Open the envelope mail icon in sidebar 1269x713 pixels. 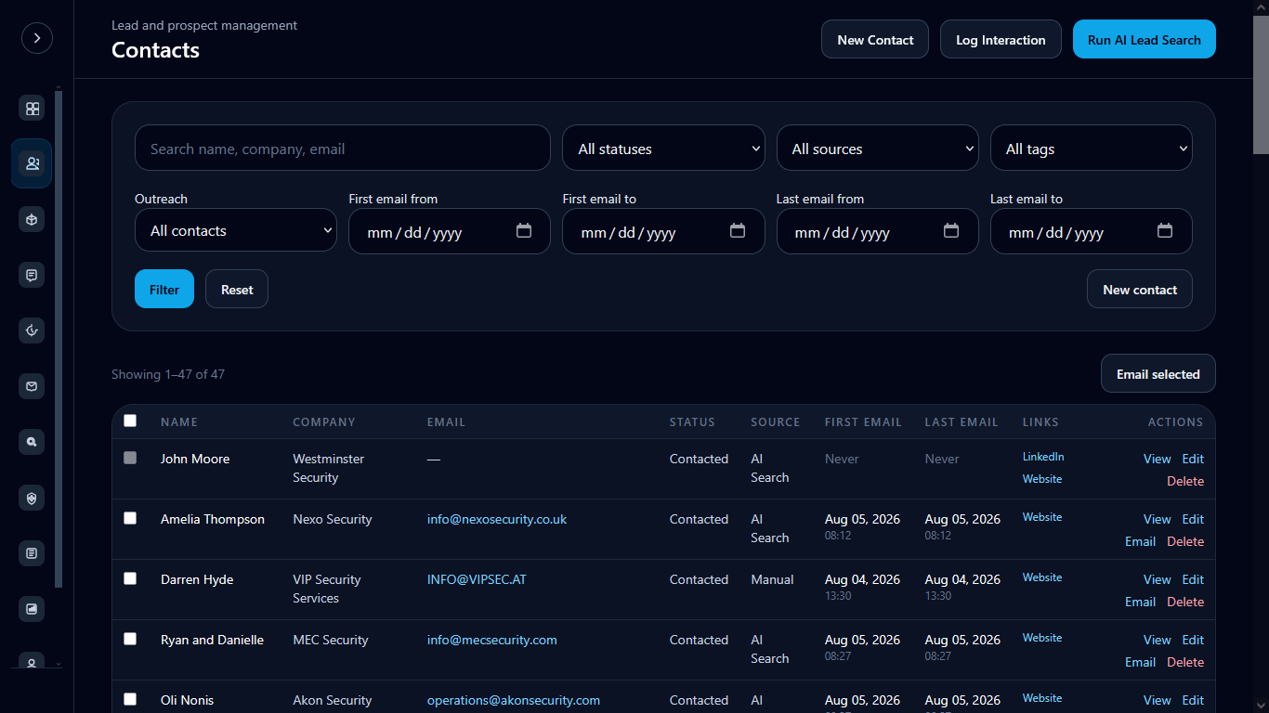(x=33, y=387)
